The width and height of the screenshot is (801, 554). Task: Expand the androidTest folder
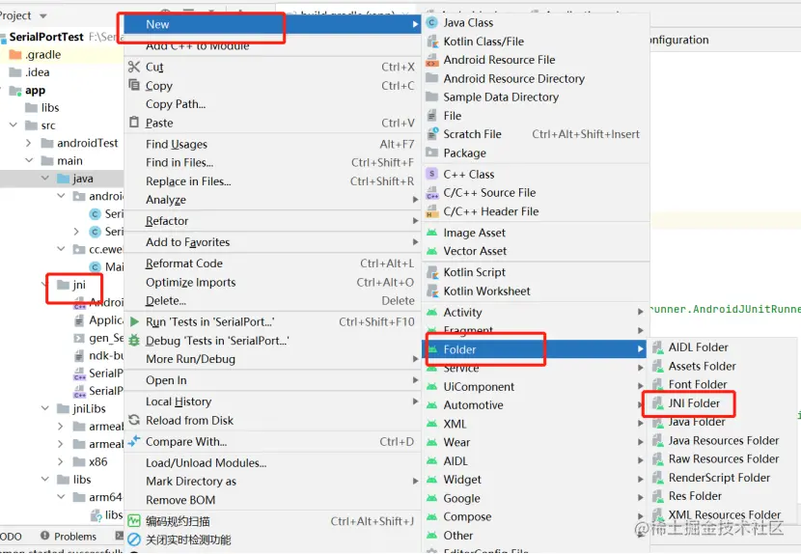coord(29,143)
